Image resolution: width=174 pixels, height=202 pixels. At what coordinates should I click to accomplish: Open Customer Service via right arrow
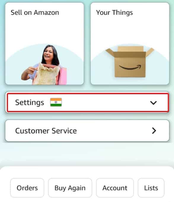point(154,131)
